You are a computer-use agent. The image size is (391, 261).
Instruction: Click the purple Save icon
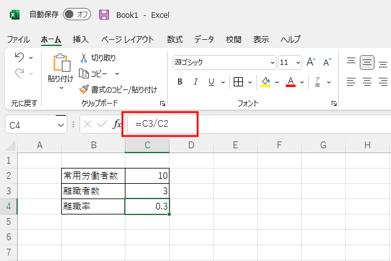click(104, 15)
